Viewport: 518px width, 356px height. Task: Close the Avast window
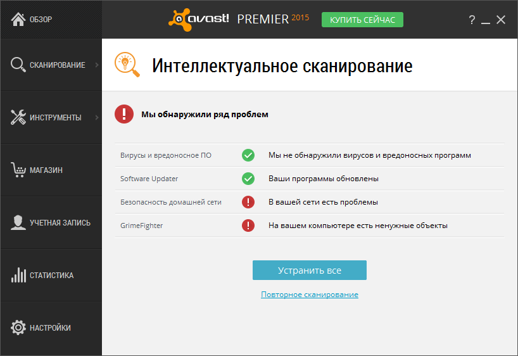pos(501,20)
